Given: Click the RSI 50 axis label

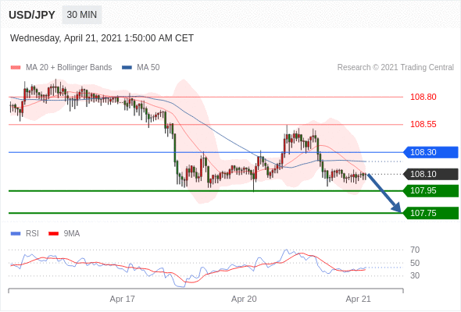Looking at the screenshot, I should click(x=415, y=263).
